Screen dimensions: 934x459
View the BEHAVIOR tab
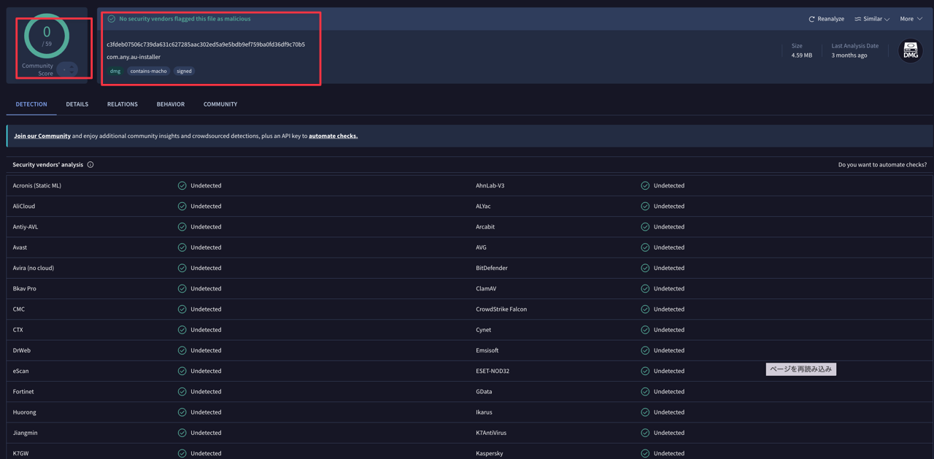click(171, 104)
